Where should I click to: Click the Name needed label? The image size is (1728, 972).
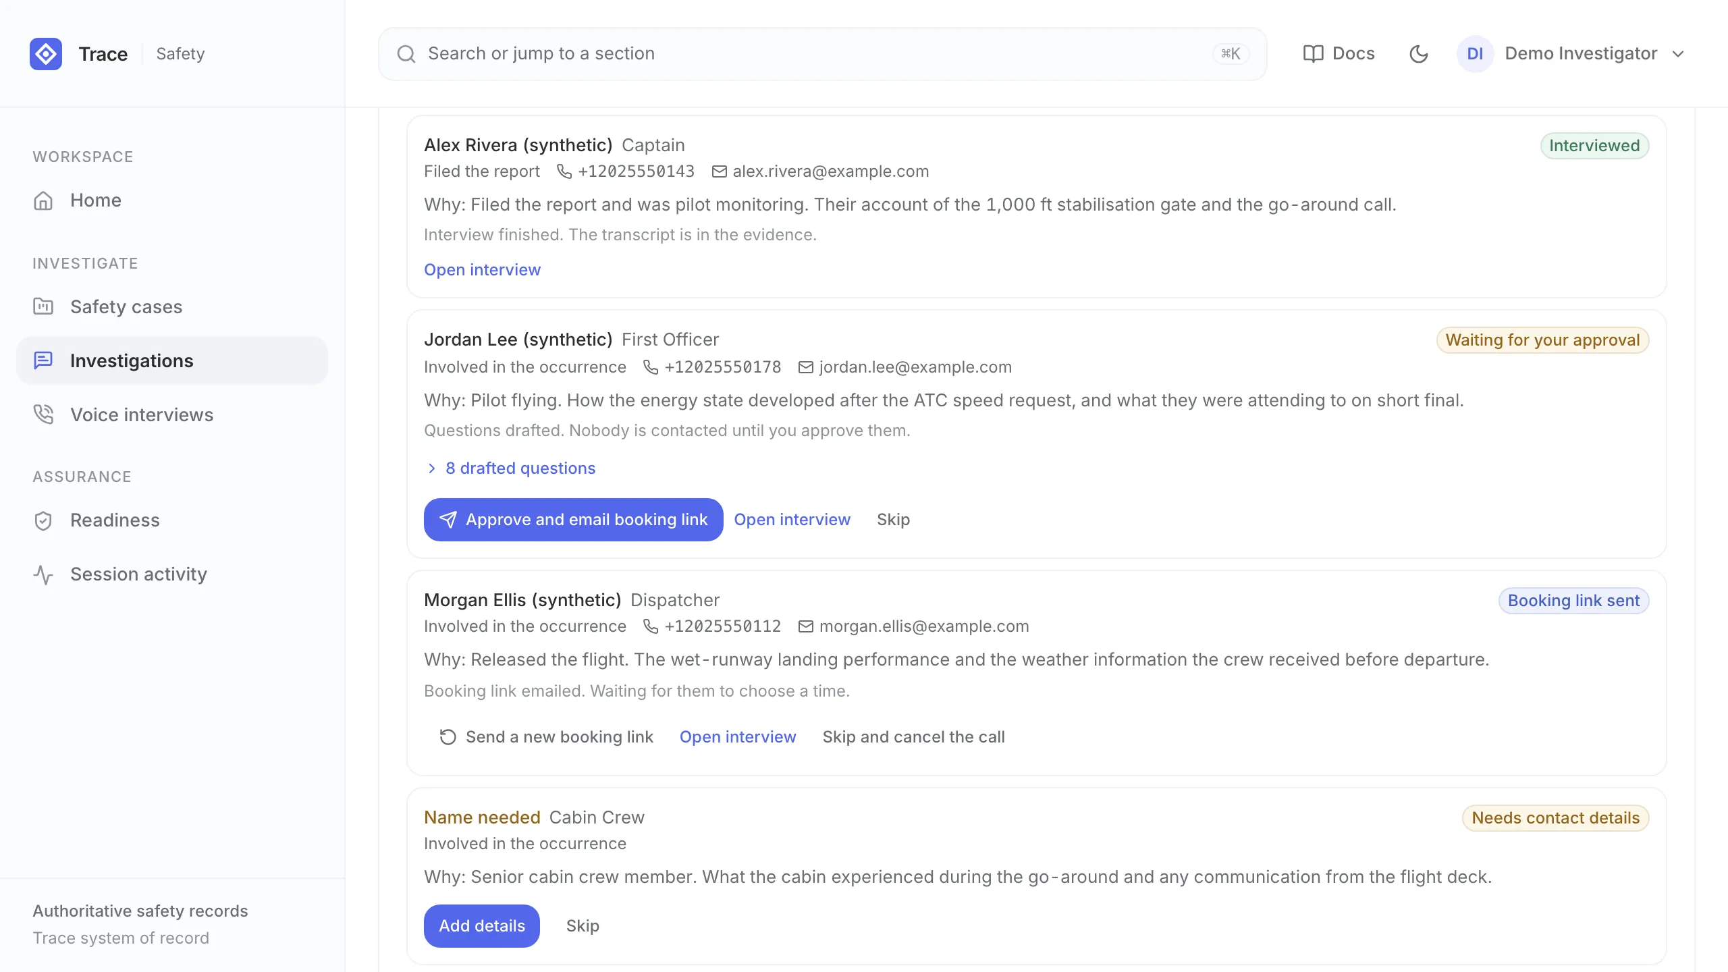pyautogui.click(x=482, y=817)
